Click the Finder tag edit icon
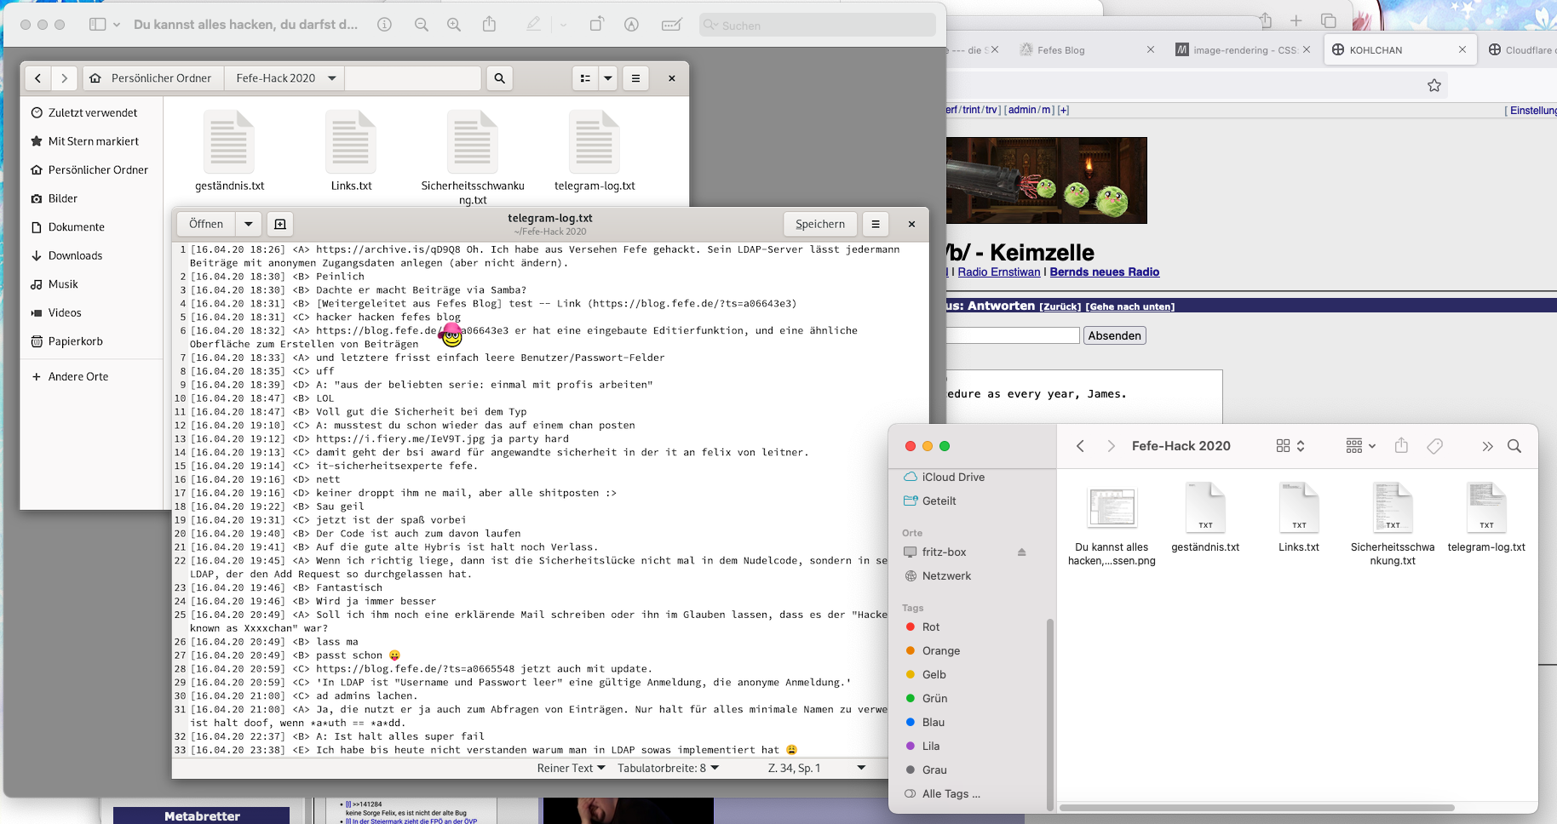 1435,446
